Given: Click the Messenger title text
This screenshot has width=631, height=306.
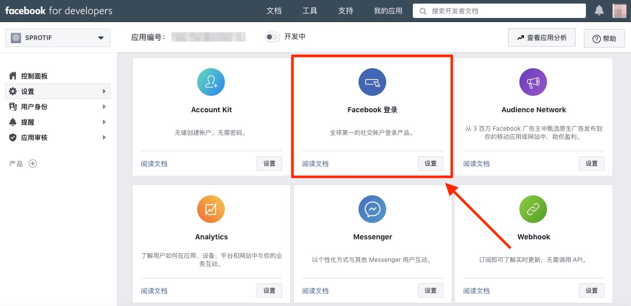Looking at the screenshot, I should click(372, 237).
